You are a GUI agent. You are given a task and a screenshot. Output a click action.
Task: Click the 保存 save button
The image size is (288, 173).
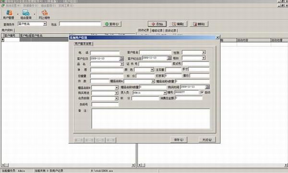pyautogui.click(x=179, y=140)
